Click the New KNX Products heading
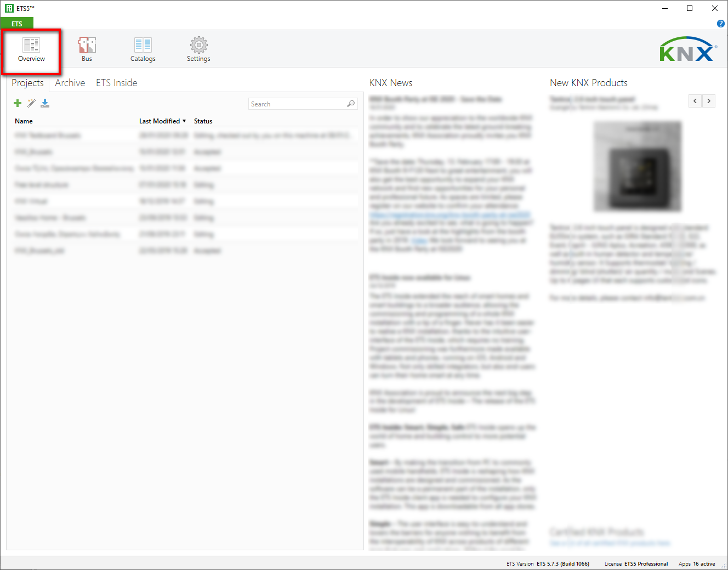 589,83
